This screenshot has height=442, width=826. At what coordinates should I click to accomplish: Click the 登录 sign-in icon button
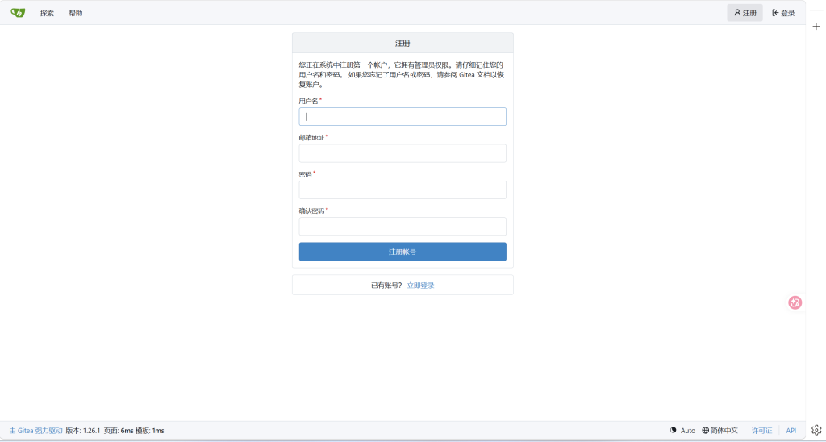click(783, 13)
